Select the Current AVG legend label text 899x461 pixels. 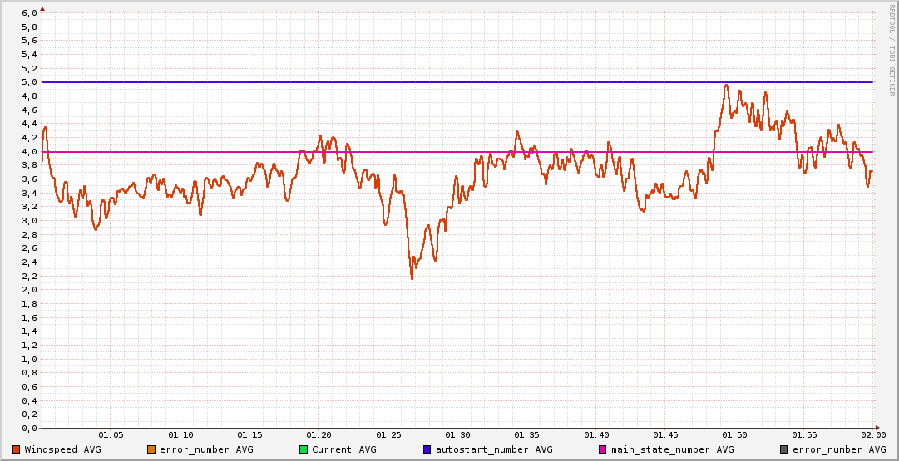pos(343,449)
